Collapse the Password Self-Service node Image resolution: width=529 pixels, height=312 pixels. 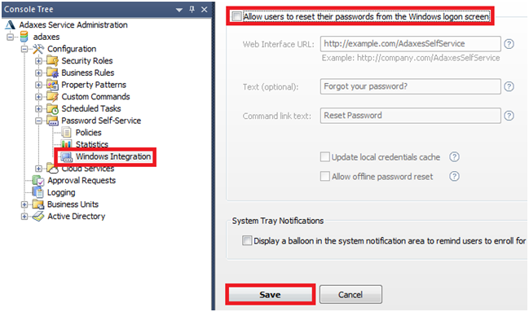click(38, 121)
